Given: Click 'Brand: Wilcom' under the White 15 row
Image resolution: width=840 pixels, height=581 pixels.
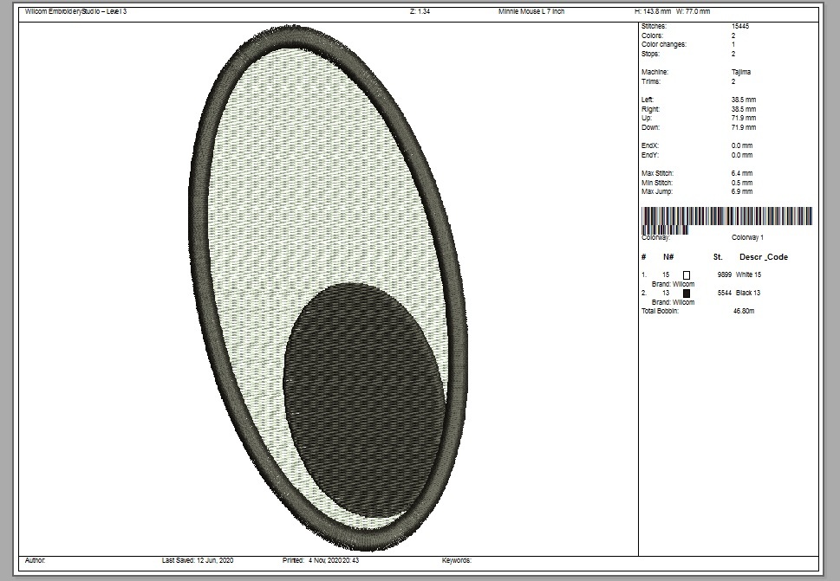Looking at the screenshot, I should click(673, 284).
